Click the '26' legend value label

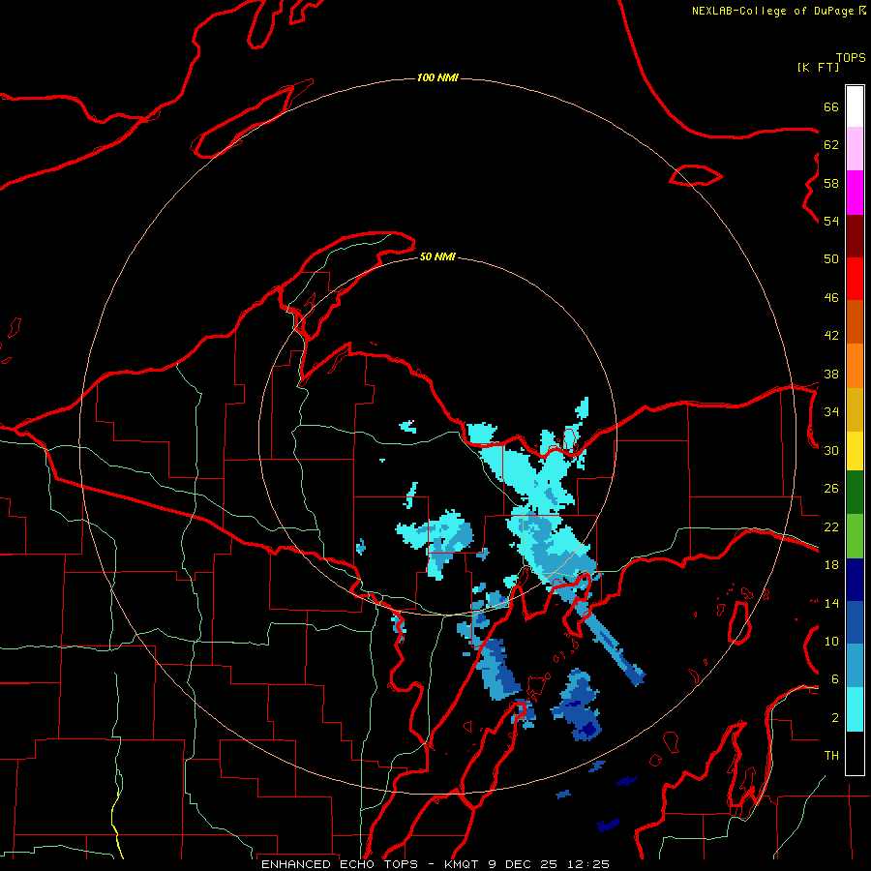coord(831,489)
